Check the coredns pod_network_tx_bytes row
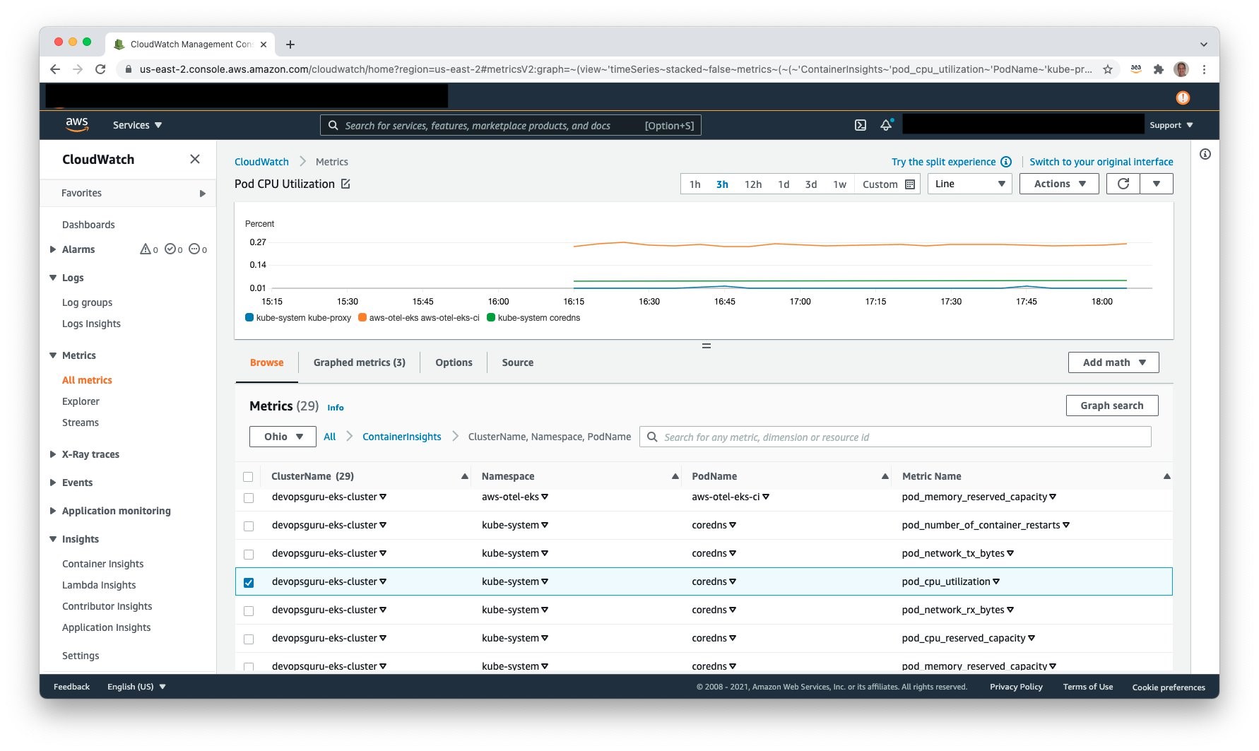The width and height of the screenshot is (1259, 751). (249, 555)
